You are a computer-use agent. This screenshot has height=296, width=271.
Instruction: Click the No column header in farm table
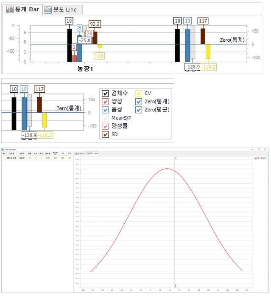click(x=4, y=153)
